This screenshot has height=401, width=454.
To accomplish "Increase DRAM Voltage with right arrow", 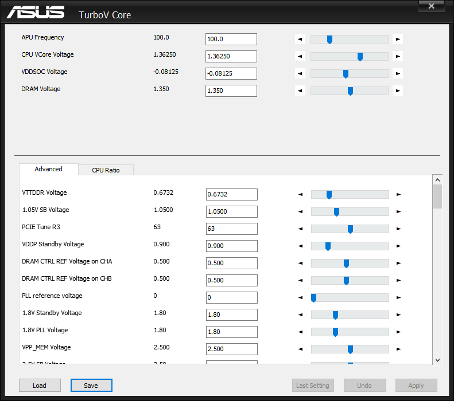I will 398,91.
